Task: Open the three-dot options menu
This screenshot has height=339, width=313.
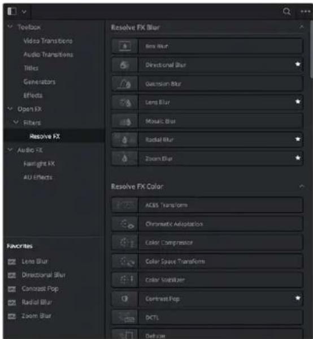Action: [x=306, y=11]
